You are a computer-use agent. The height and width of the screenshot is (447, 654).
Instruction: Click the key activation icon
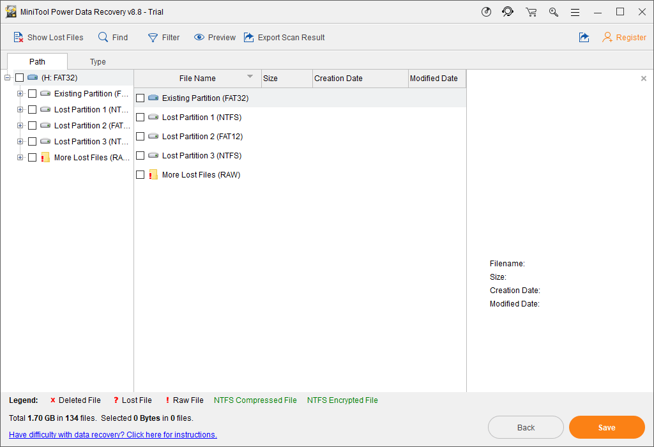point(553,12)
